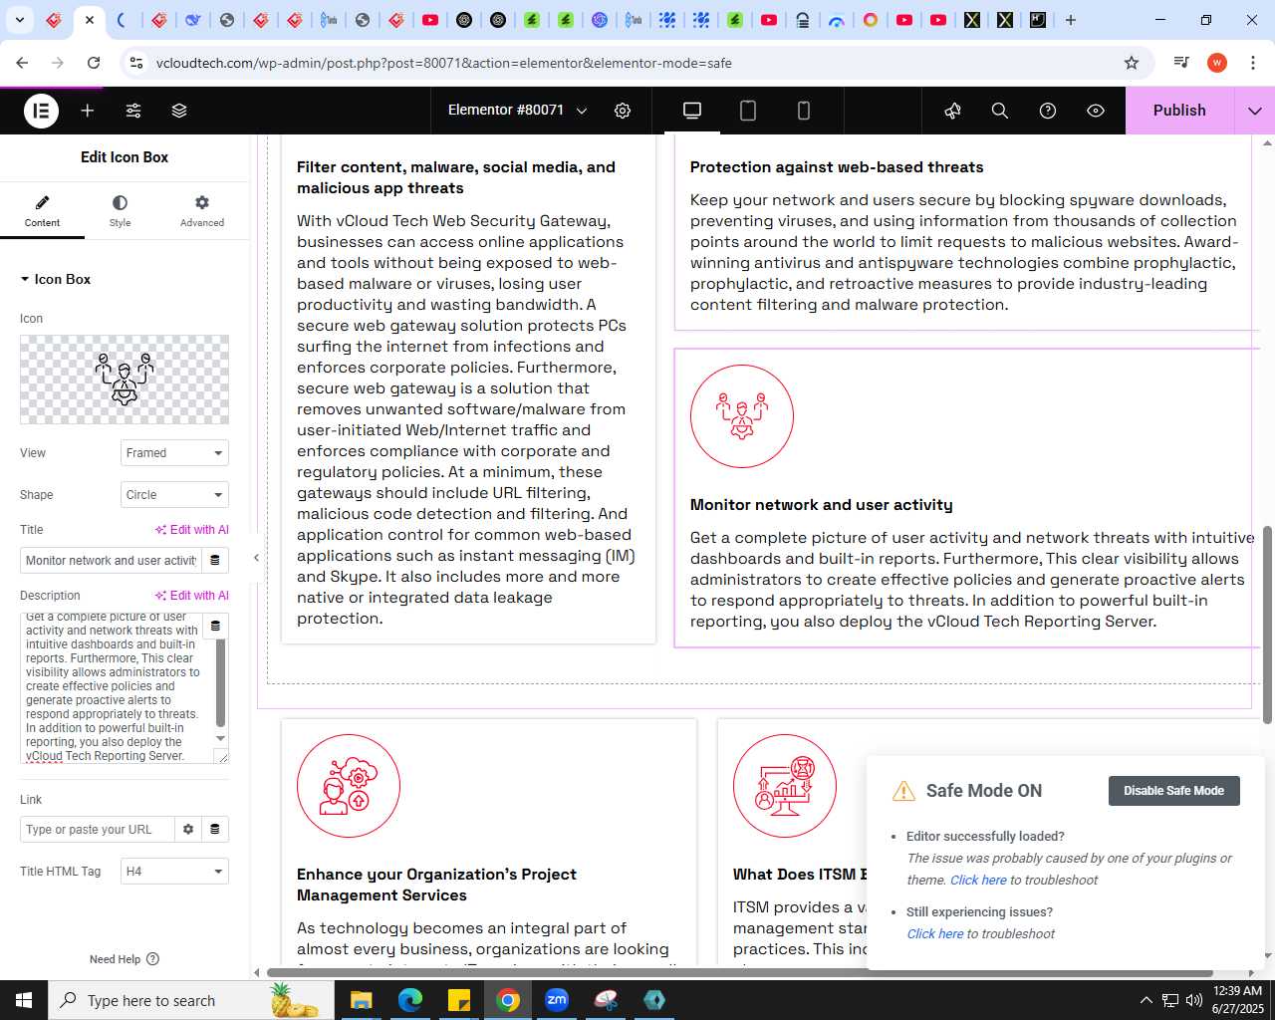The height and width of the screenshot is (1020, 1275).
Task: Open dynamic tags icon for Title
Action: tap(215, 561)
